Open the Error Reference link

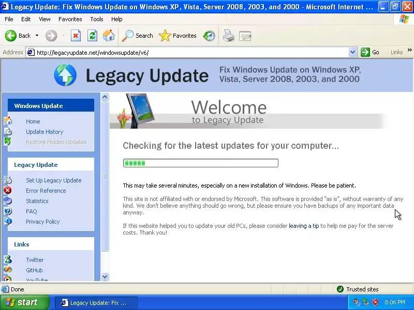(46, 191)
